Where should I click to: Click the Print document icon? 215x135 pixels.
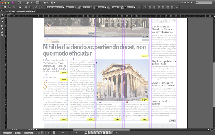coord(20,7)
